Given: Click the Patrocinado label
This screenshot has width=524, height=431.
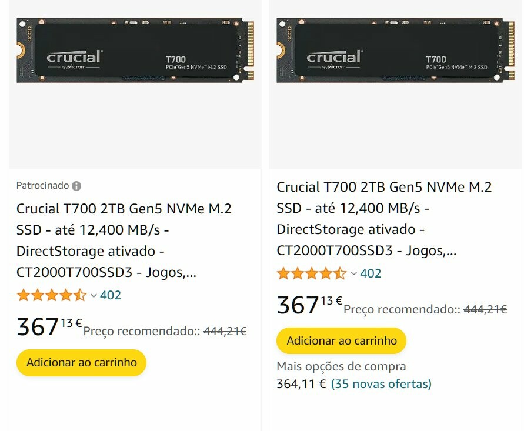Looking at the screenshot, I should point(42,186).
